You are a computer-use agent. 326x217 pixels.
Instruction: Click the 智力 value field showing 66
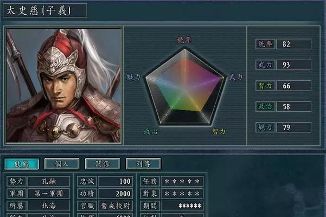293,86
